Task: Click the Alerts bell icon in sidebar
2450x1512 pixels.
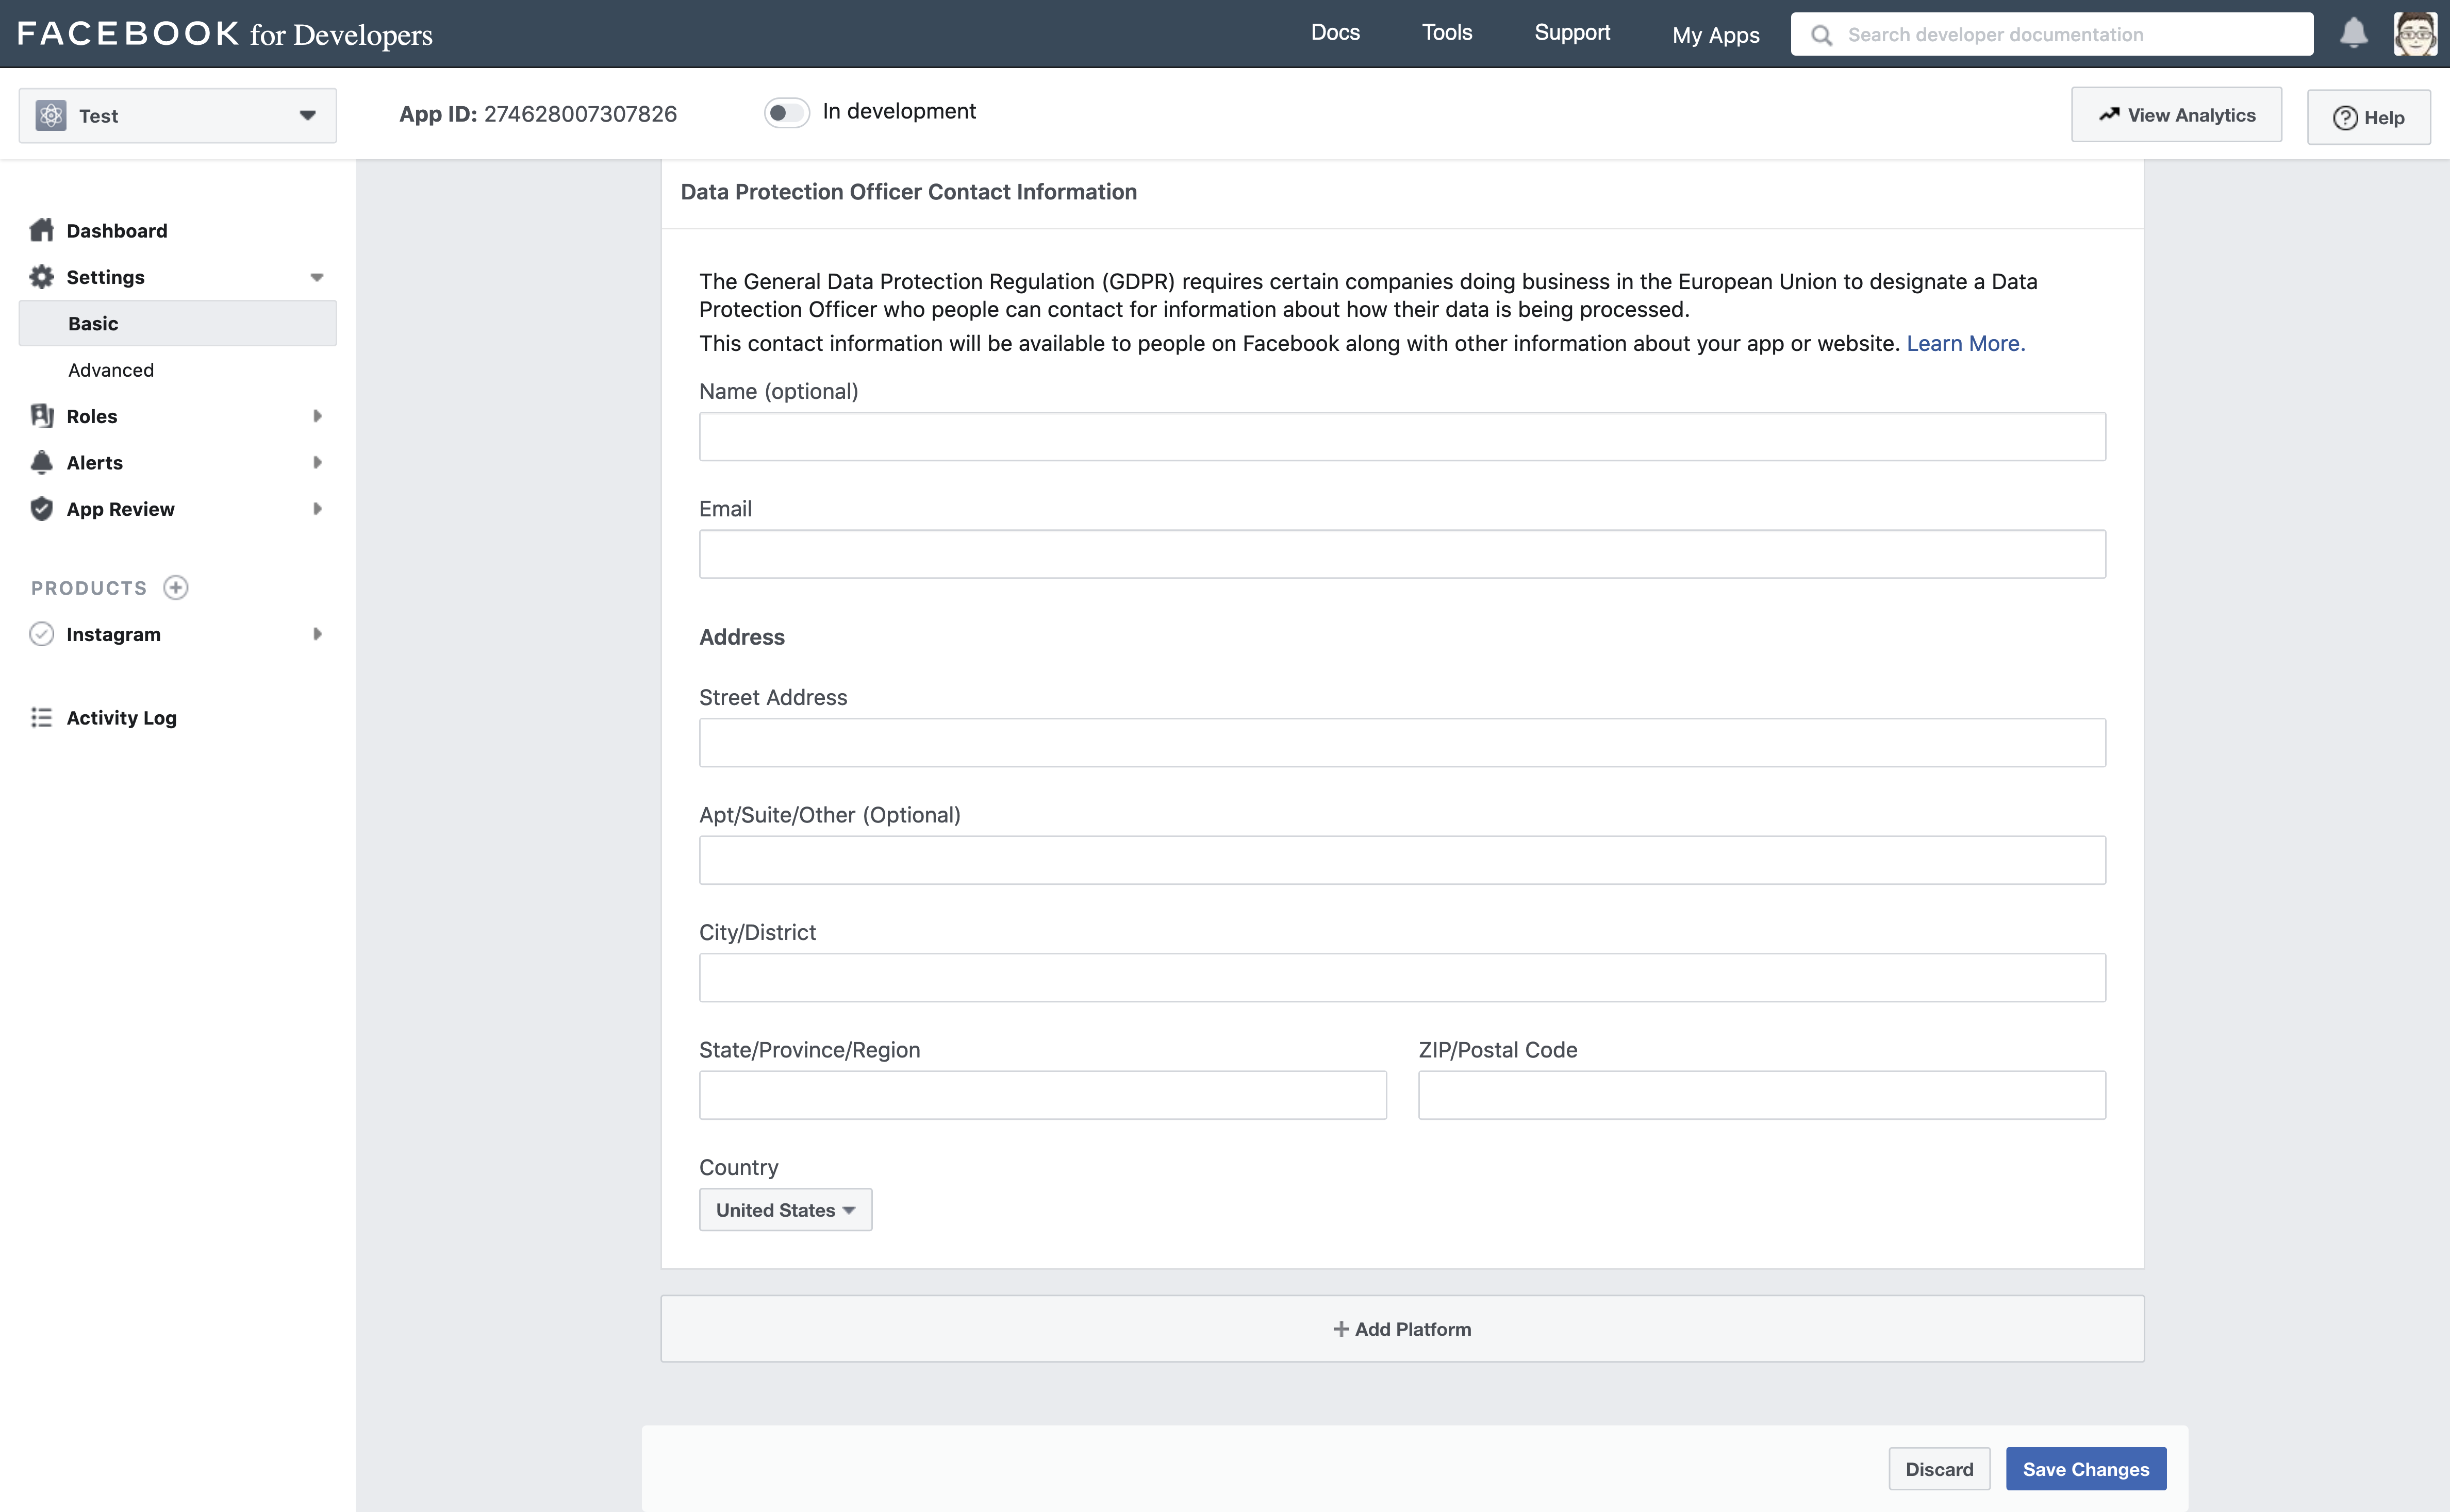Action: (x=41, y=462)
